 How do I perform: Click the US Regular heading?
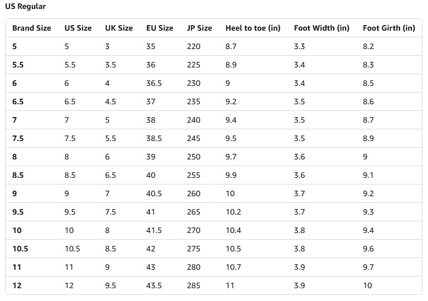pyautogui.click(x=25, y=7)
